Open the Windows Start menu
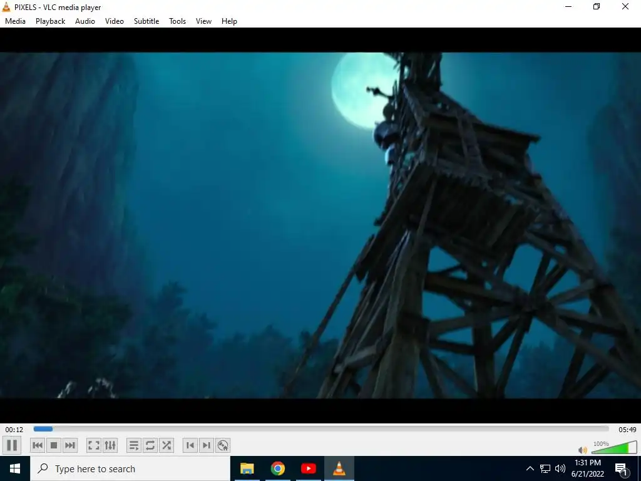 pyautogui.click(x=15, y=468)
